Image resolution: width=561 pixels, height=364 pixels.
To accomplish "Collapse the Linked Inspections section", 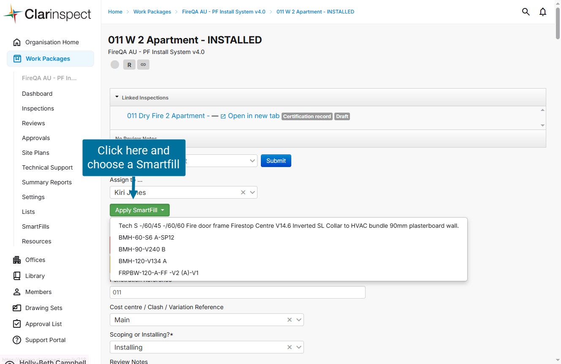I will point(117,97).
